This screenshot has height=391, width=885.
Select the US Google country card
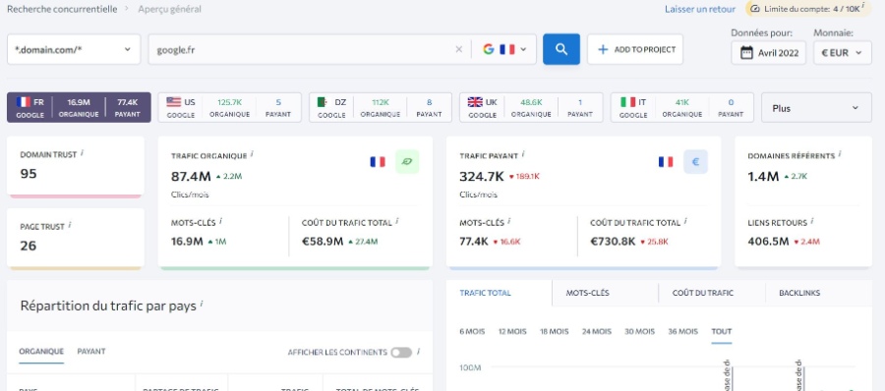230,107
